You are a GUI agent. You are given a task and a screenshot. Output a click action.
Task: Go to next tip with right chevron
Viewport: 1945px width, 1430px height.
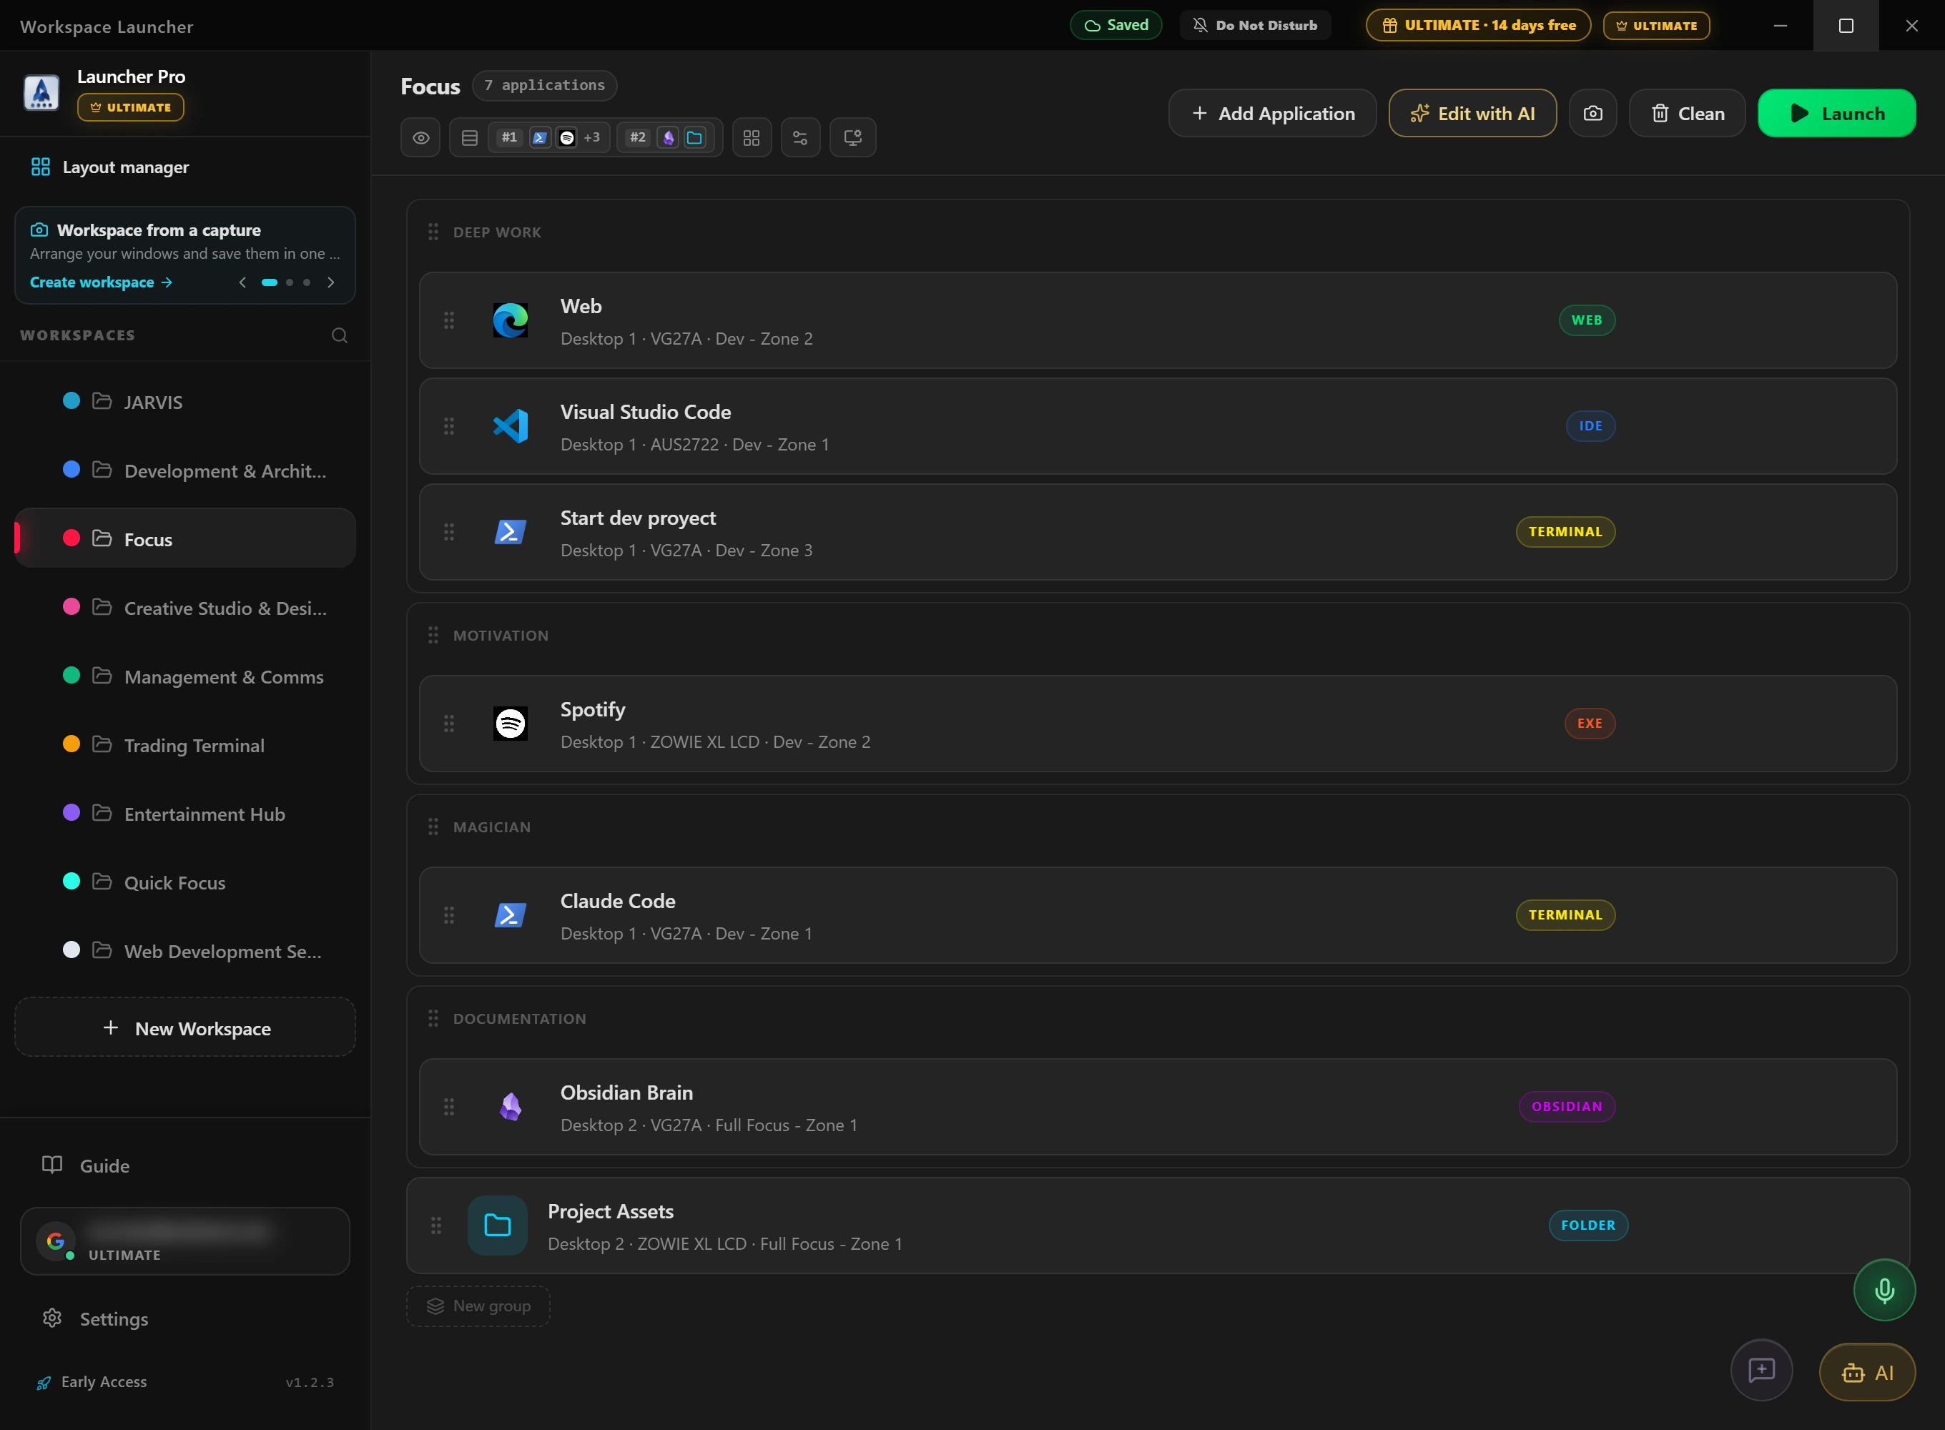(x=330, y=282)
